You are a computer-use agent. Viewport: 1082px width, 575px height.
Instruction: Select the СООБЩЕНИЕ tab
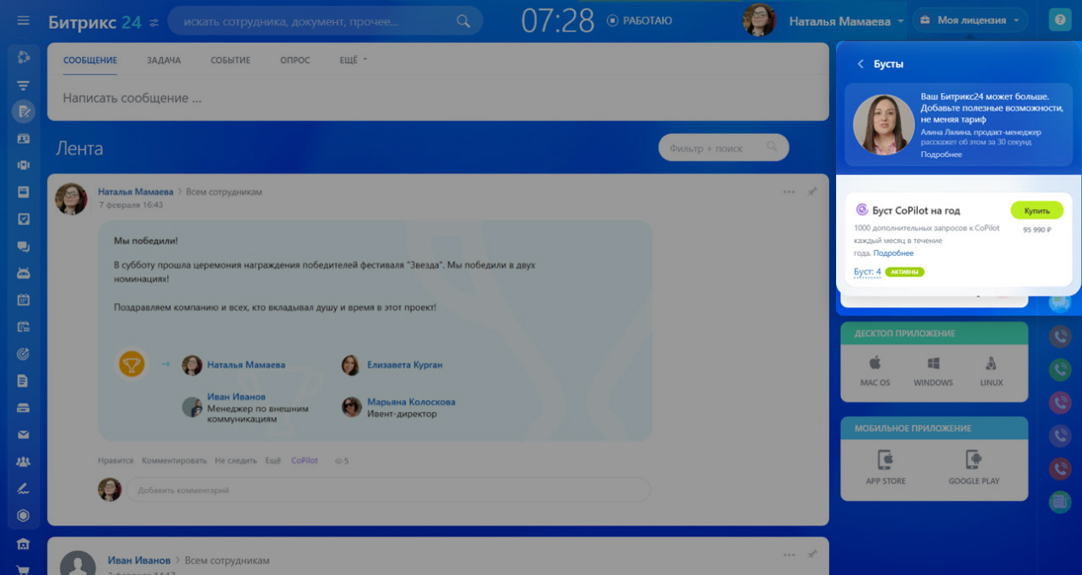pos(91,61)
